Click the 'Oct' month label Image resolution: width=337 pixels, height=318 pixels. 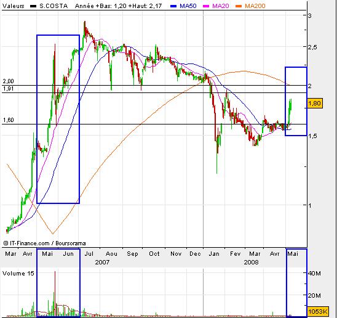click(x=154, y=254)
